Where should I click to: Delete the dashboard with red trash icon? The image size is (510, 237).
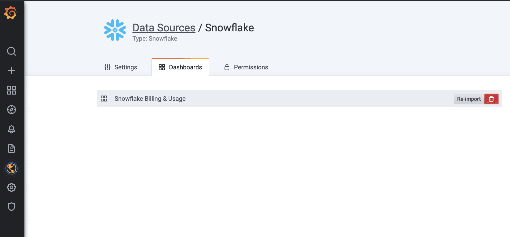[491, 99]
